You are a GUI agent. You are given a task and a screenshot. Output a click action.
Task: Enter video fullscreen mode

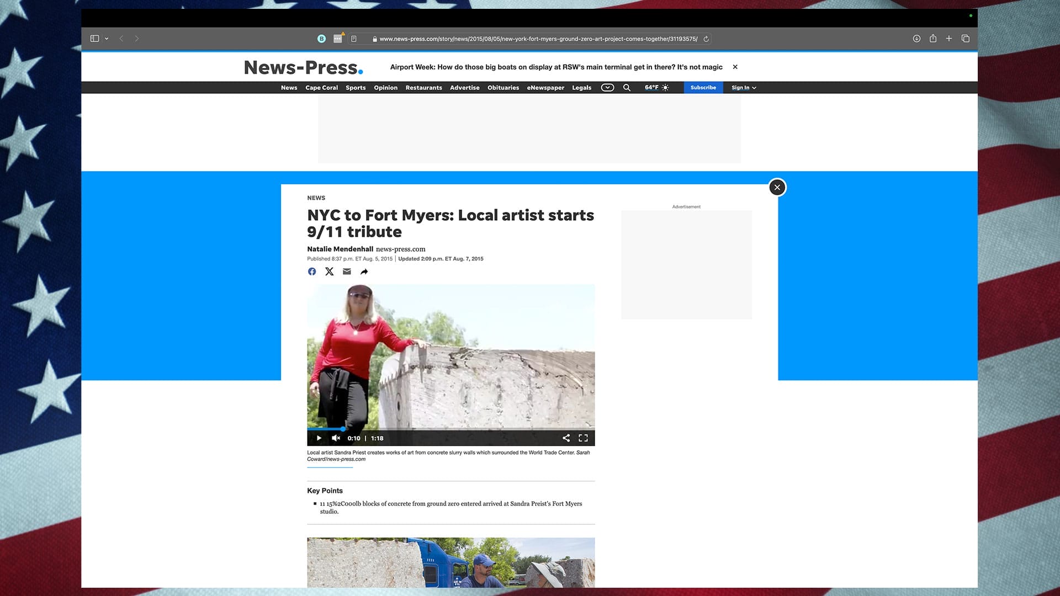583,438
